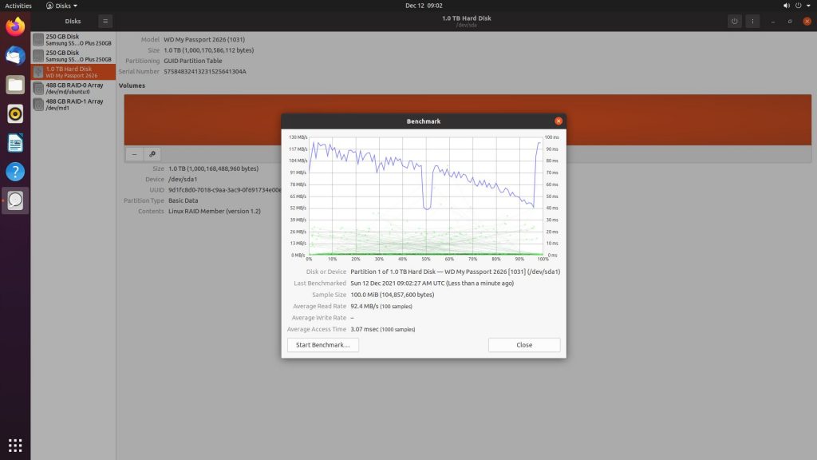Click the Activities button
This screenshot has height=460, width=817.
[x=18, y=6]
